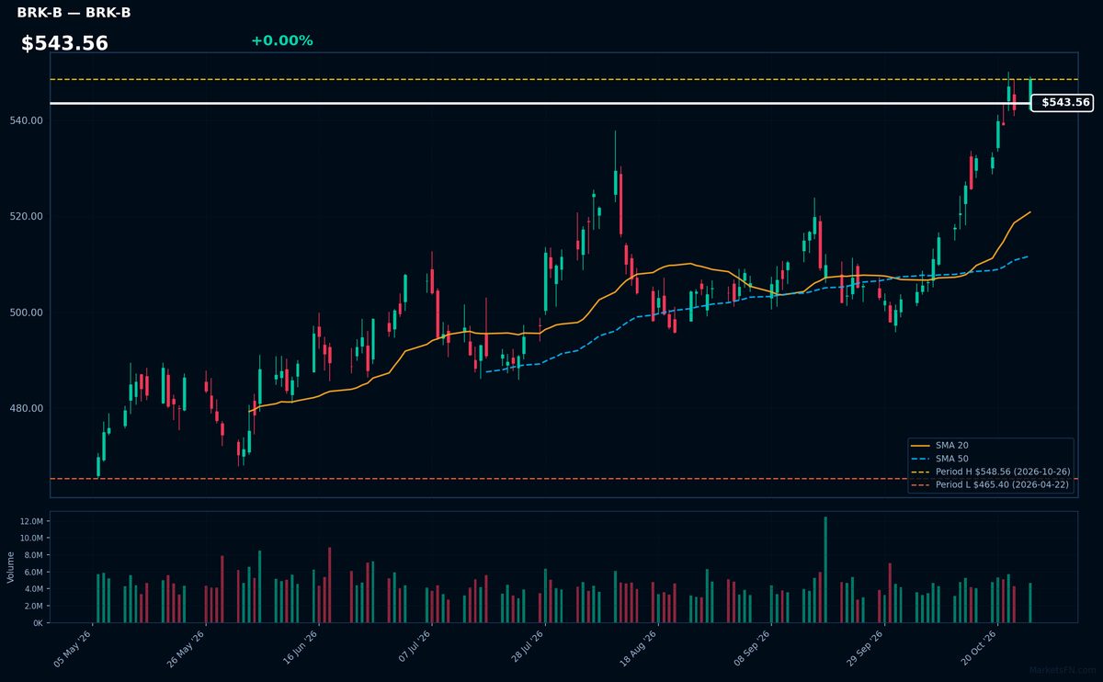Click the $543.56 headline price
The width and height of the screenshot is (1103, 682).
pos(64,43)
